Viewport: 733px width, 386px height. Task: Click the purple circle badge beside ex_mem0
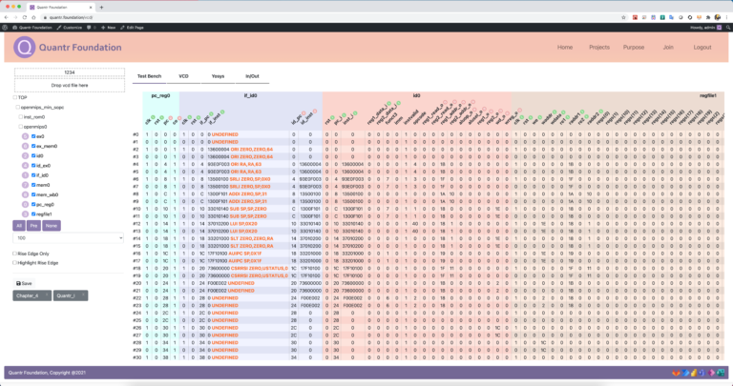(x=25, y=146)
